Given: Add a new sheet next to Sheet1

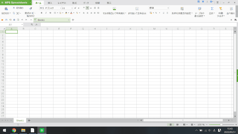Looking at the screenshot, I should [29, 120].
